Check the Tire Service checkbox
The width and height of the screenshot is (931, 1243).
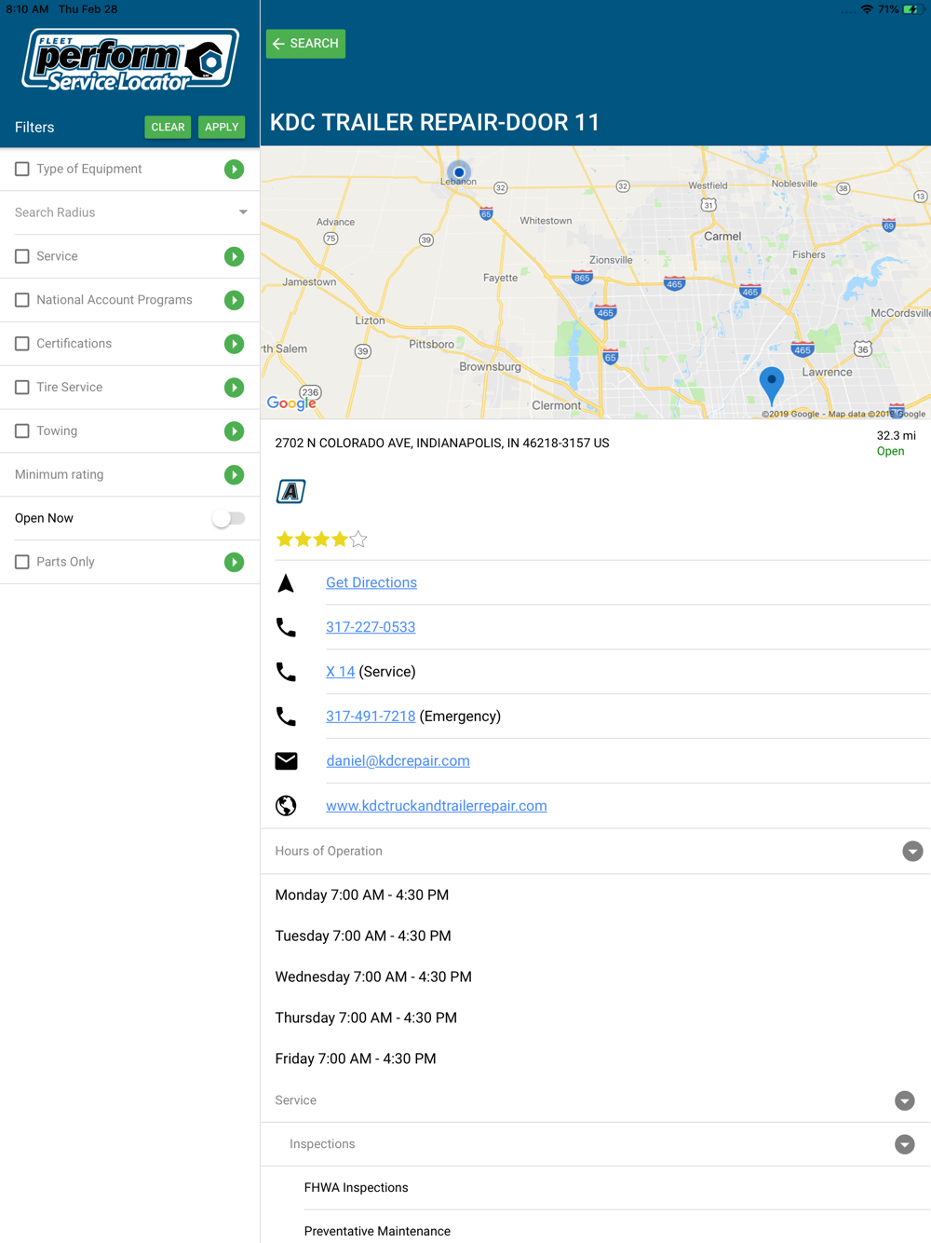22,388
